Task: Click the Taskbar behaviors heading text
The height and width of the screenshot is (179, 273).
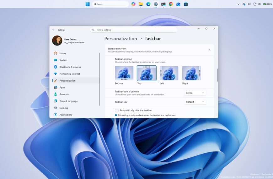Action: pos(117,49)
